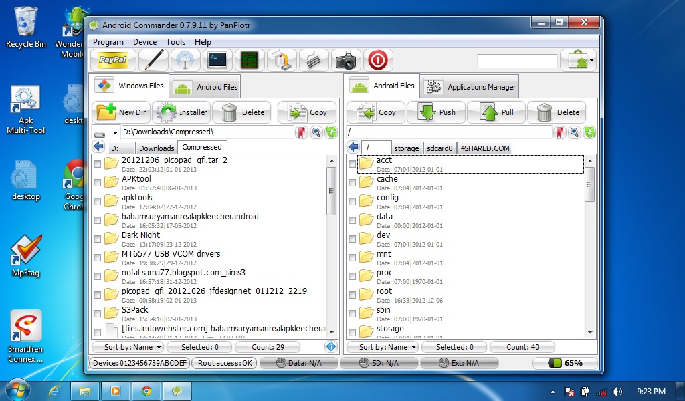Click Copy button in Windows pane
Viewport: 685px width, 401px height.
coord(307,112)
